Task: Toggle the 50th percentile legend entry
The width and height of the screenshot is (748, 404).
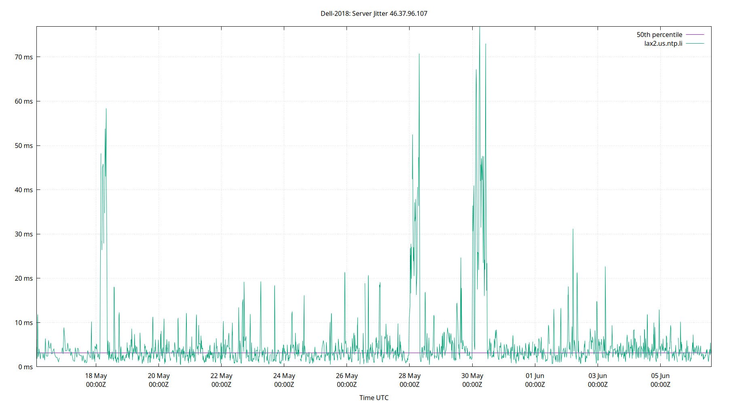Action: click(659, 35)
